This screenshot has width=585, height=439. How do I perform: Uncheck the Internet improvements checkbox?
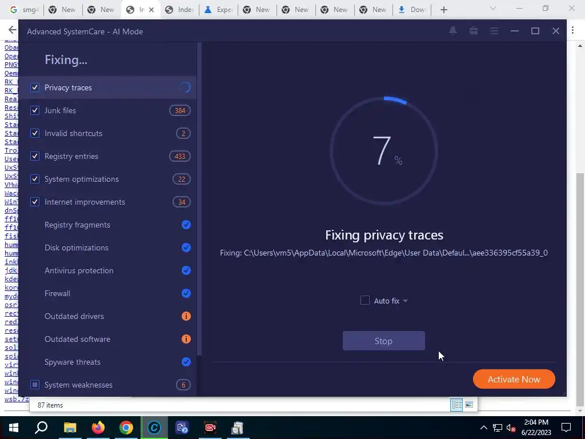point(35,202)
